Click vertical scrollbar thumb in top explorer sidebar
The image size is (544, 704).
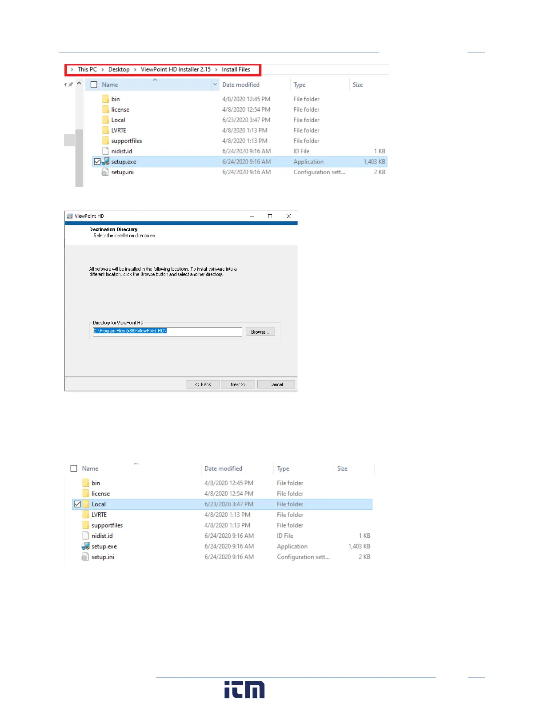point(79,158)
